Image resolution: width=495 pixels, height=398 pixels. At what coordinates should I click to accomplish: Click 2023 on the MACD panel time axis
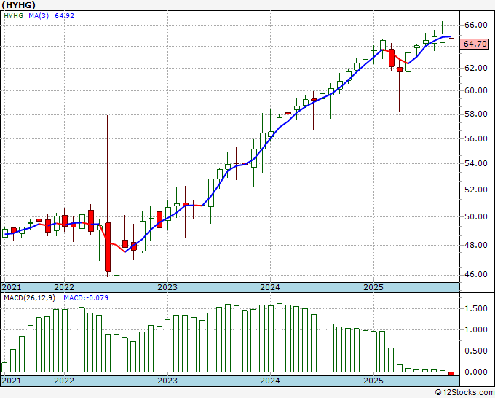coord(167,381)
